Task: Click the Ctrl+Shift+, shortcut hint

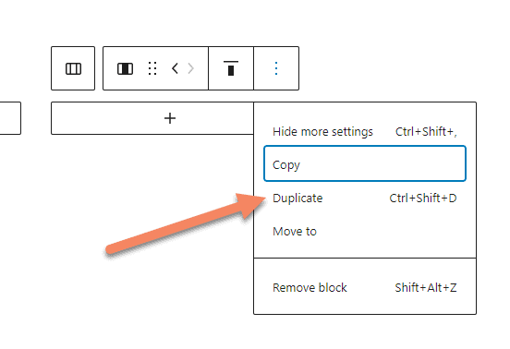Action: [x=426, y=132]
